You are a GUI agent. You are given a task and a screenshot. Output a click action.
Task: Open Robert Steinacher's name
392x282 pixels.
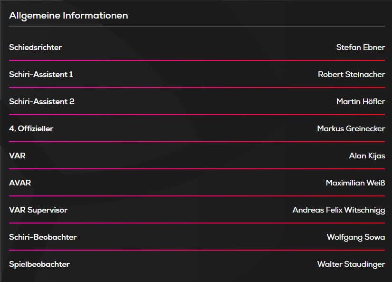pos(351,75)
